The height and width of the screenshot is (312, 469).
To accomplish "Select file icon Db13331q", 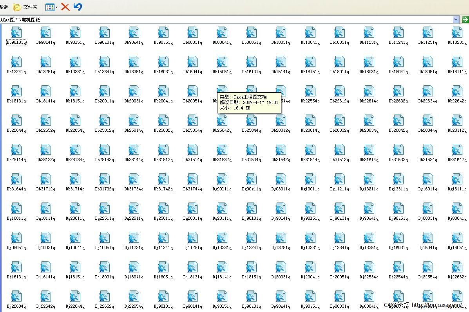I will click(x=75, y=61).
